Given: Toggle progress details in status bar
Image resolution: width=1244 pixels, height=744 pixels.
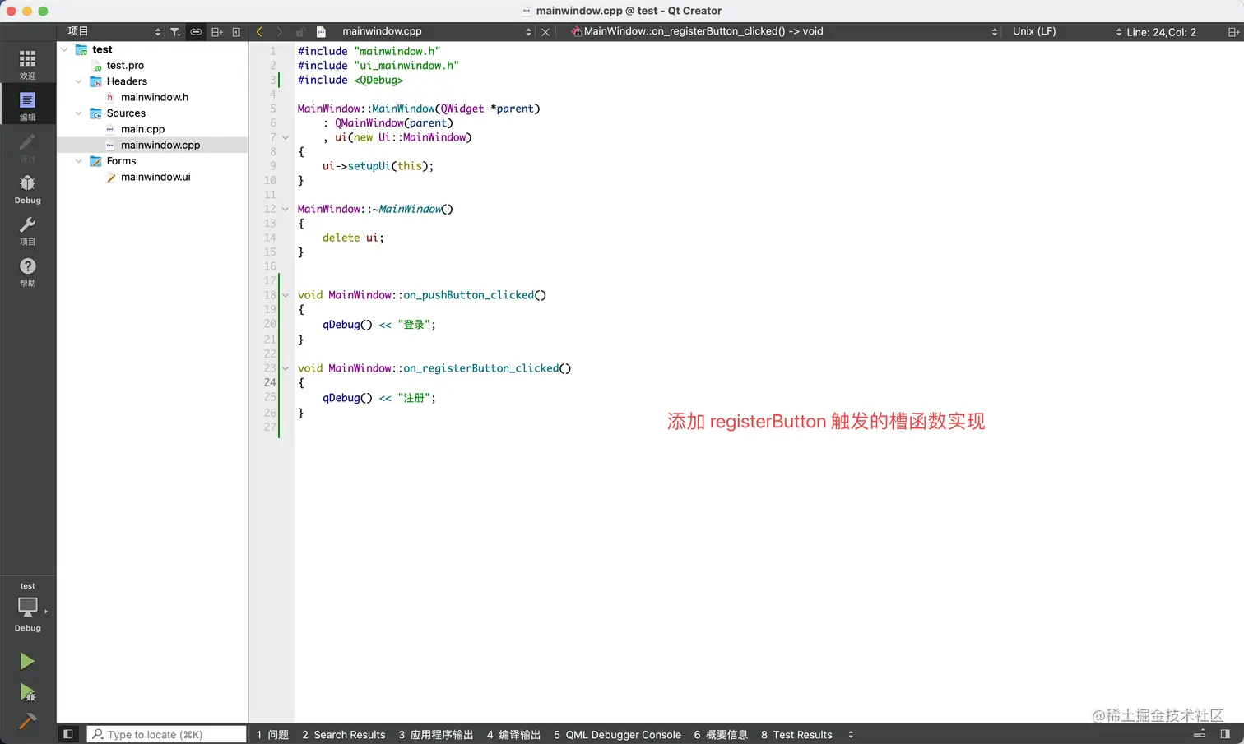Looking at the screenshot, I should (1200, 734).
